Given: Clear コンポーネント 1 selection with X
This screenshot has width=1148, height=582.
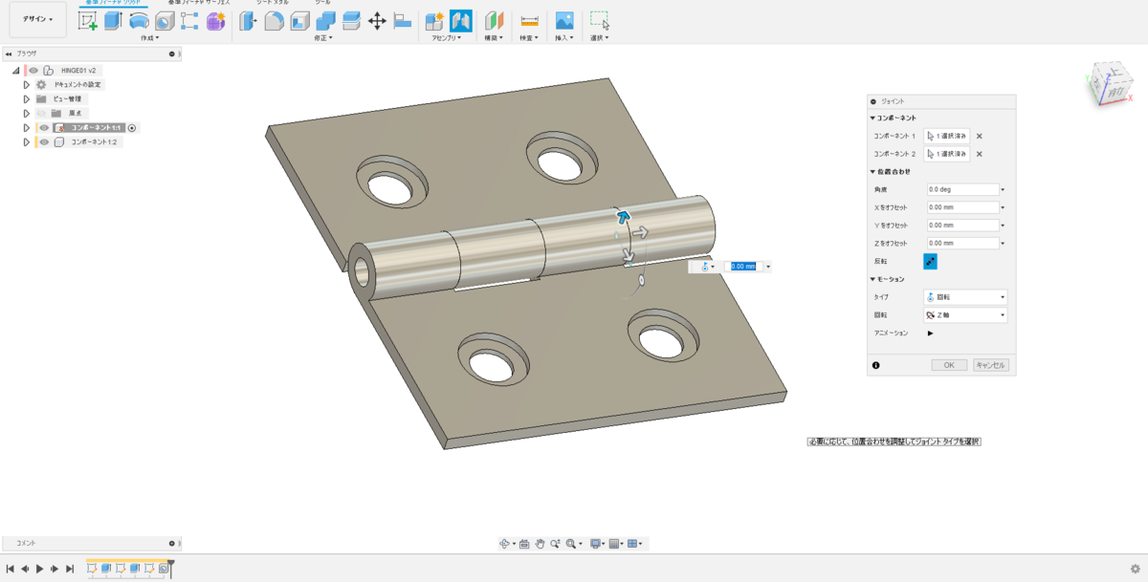Looking at the screenshot, I should 980,136.
